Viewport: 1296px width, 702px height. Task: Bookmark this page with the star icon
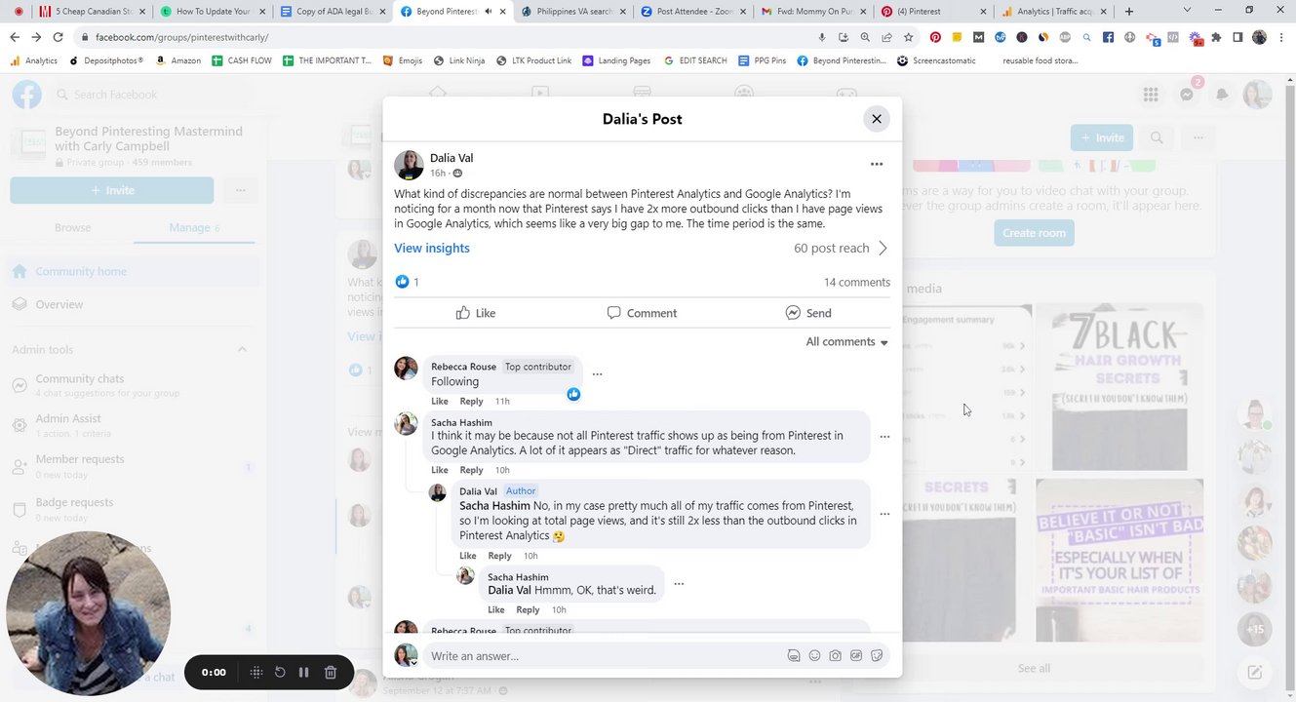(908, 37)
